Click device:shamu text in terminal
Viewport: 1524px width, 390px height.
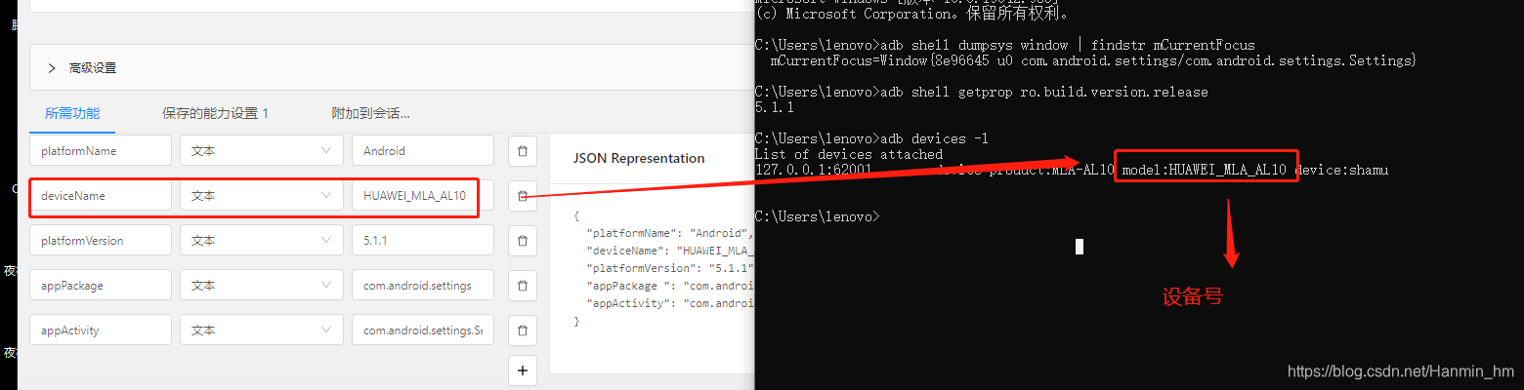coord(1341,170)
